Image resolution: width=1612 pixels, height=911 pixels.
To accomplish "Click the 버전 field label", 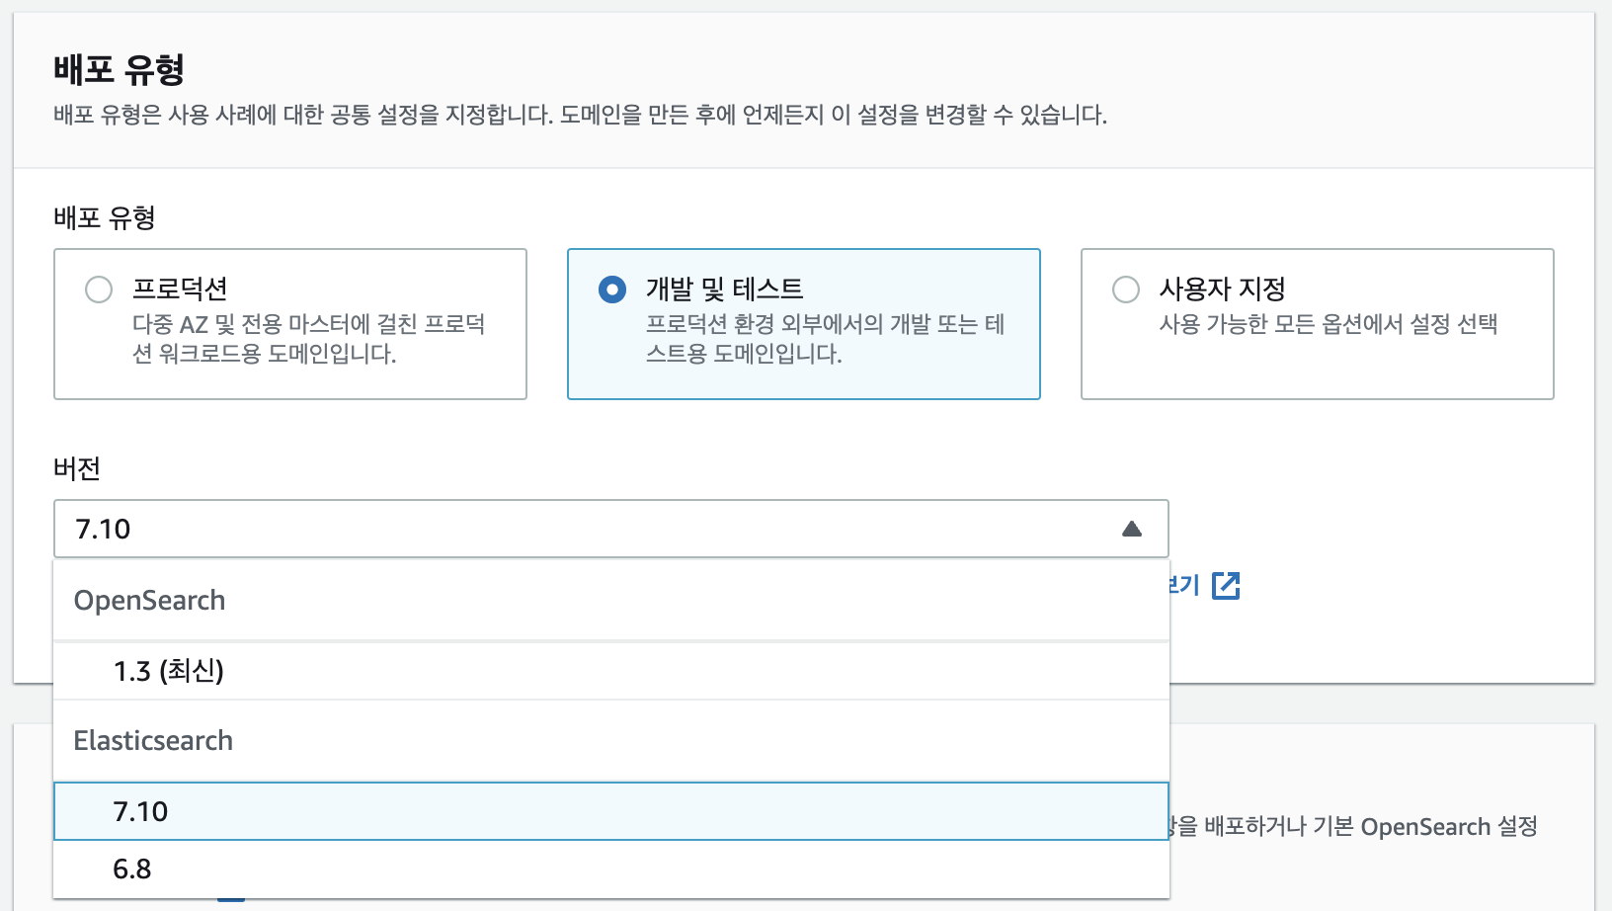I will point(77,468).
